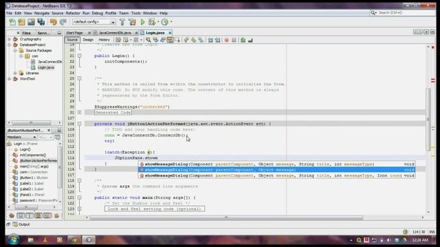
Task: Click the Windows Start button
Action: pyautogui.click(x=13, y=239)
